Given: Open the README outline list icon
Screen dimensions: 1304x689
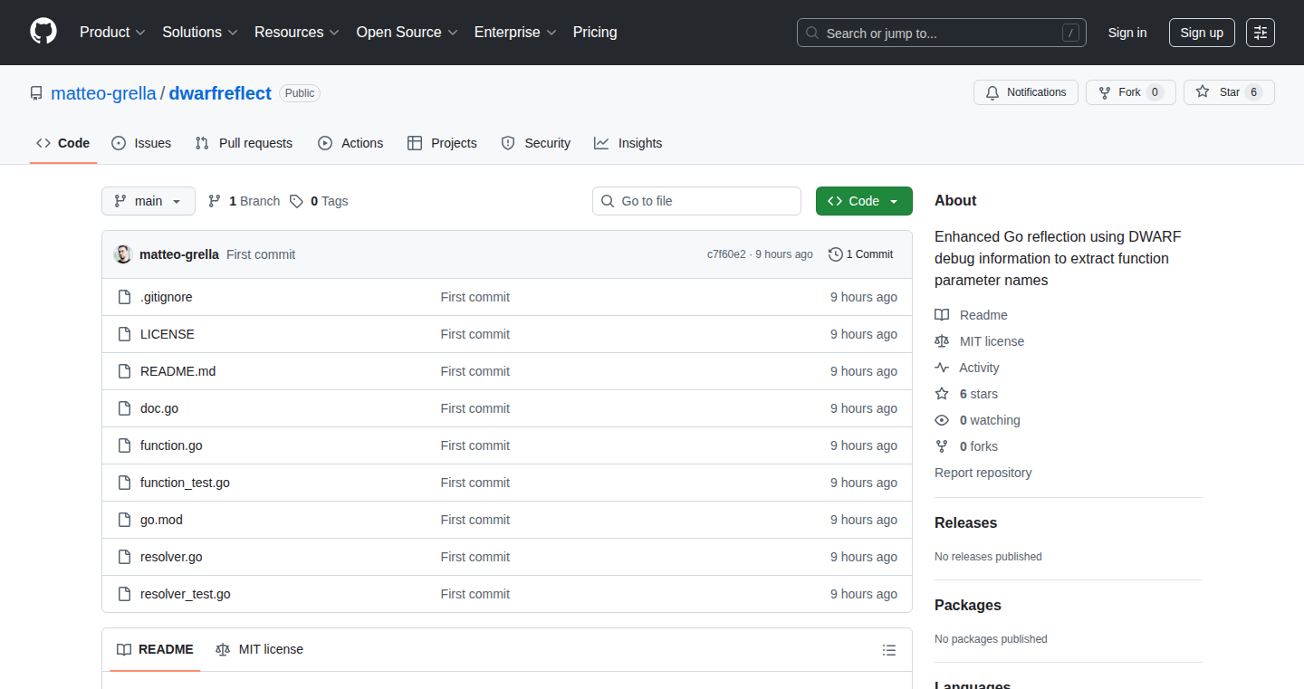Looking at the screenshot, I should coord(889,650).
